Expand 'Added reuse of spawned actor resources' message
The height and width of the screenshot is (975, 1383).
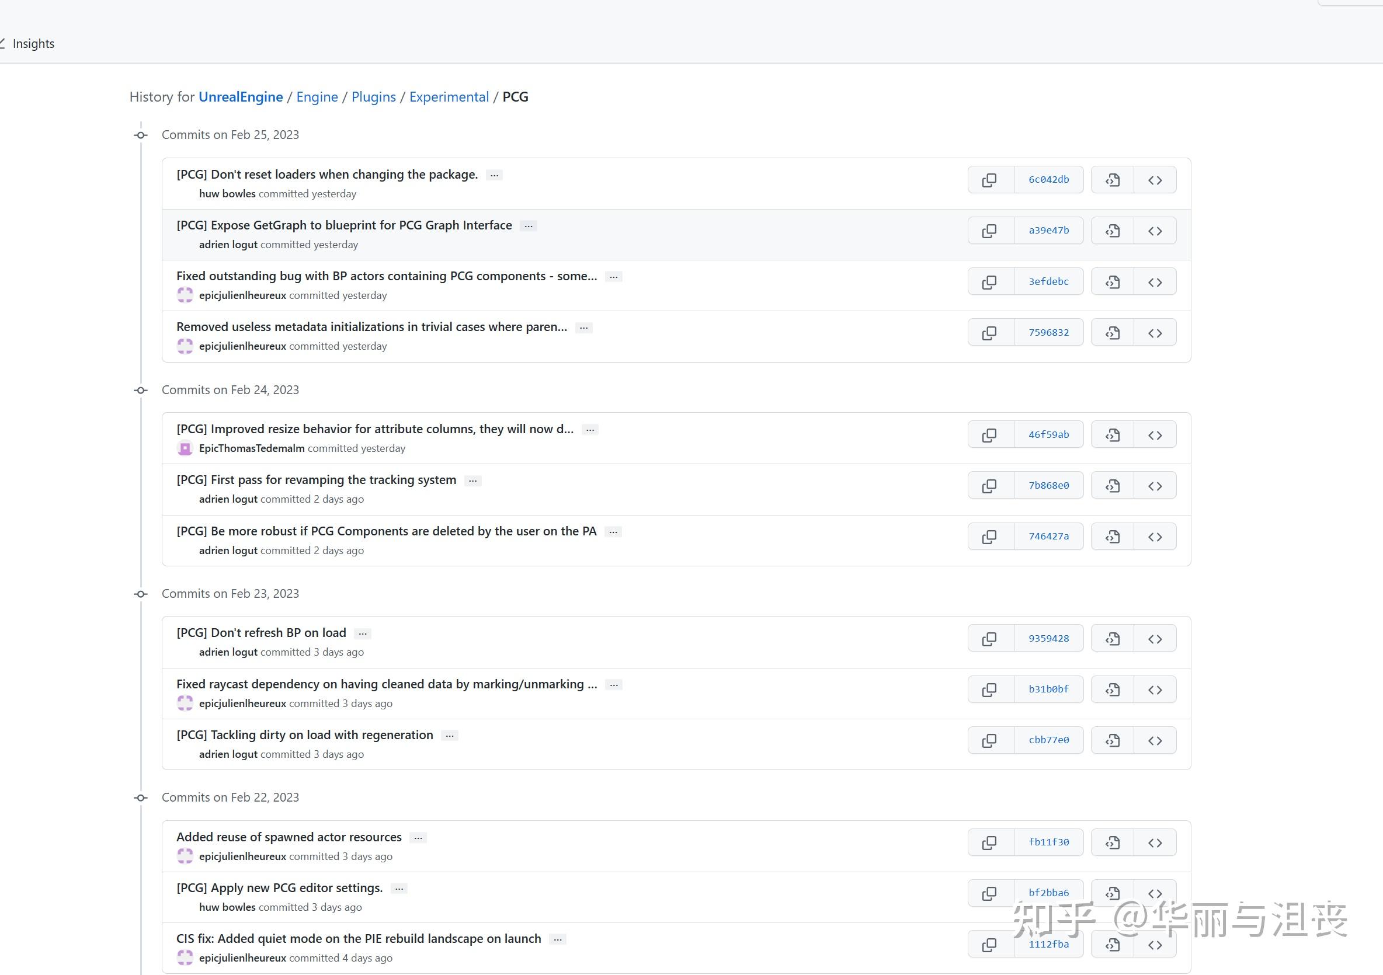click(418, 838)
